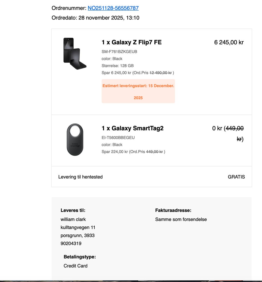Screen dimensions: 262x282
Task: Click the SmartTag2 0 kr price
Action: pos(228,133)
